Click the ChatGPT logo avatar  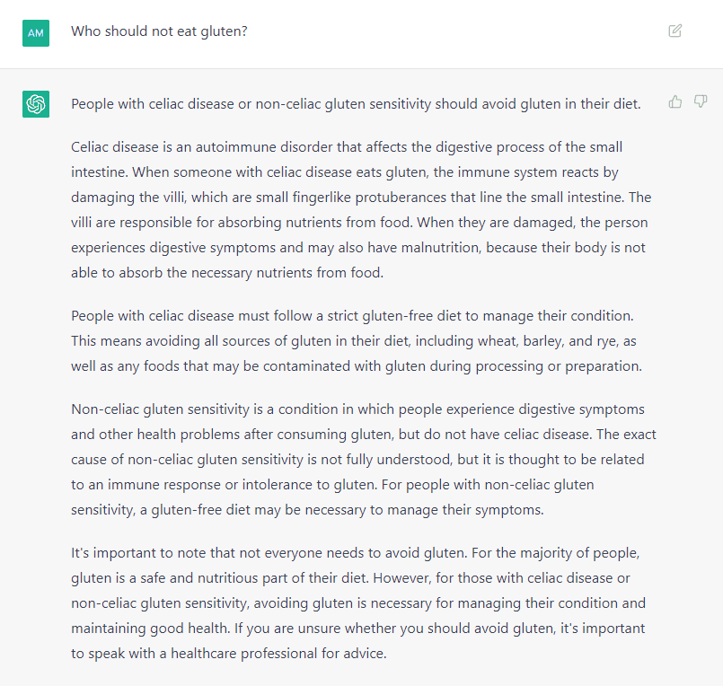(36, 104)
